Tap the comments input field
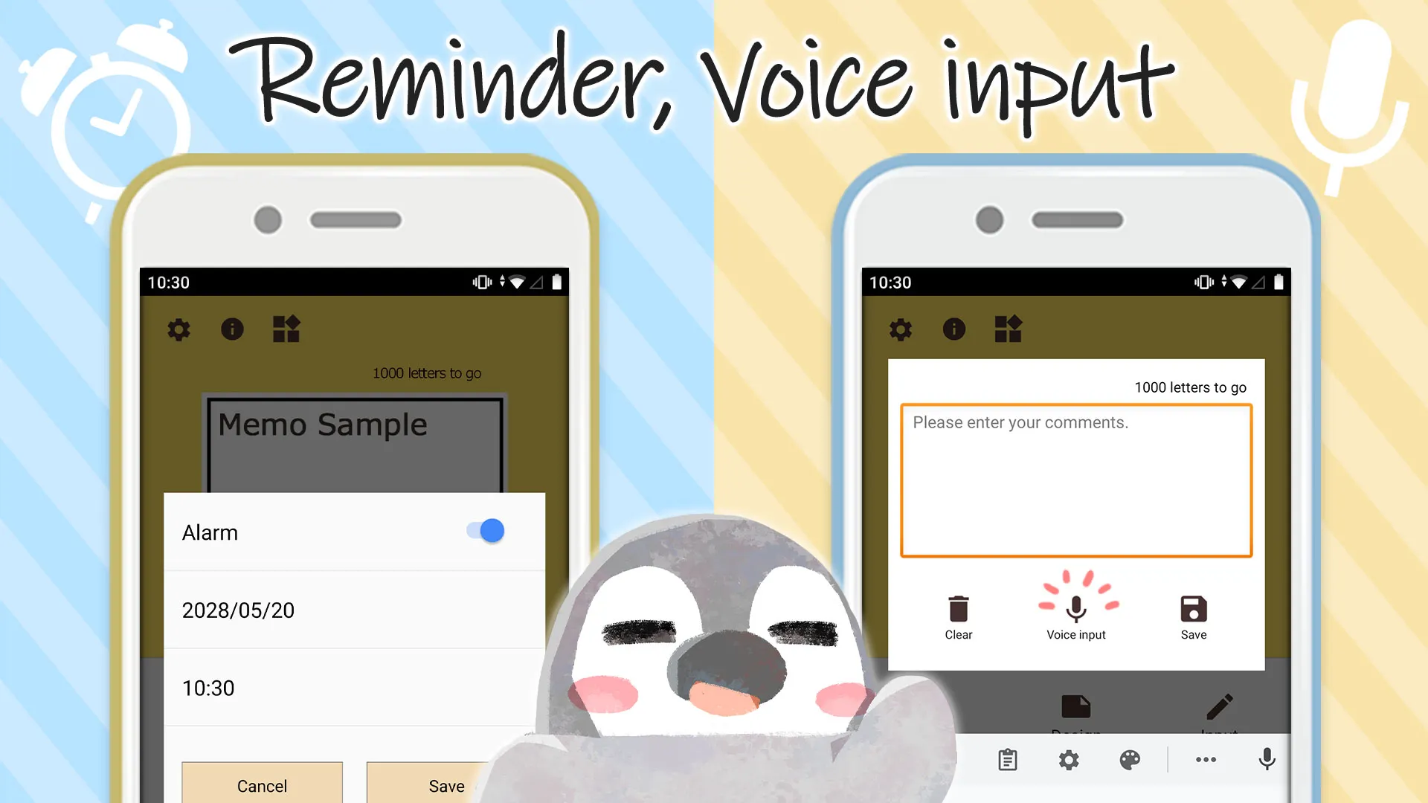 pyautogui.click(x=1076, y=480)
